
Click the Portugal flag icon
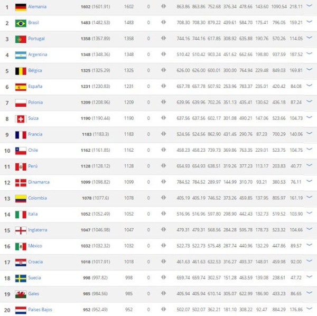pyautogui.click(x=21, y=39)
